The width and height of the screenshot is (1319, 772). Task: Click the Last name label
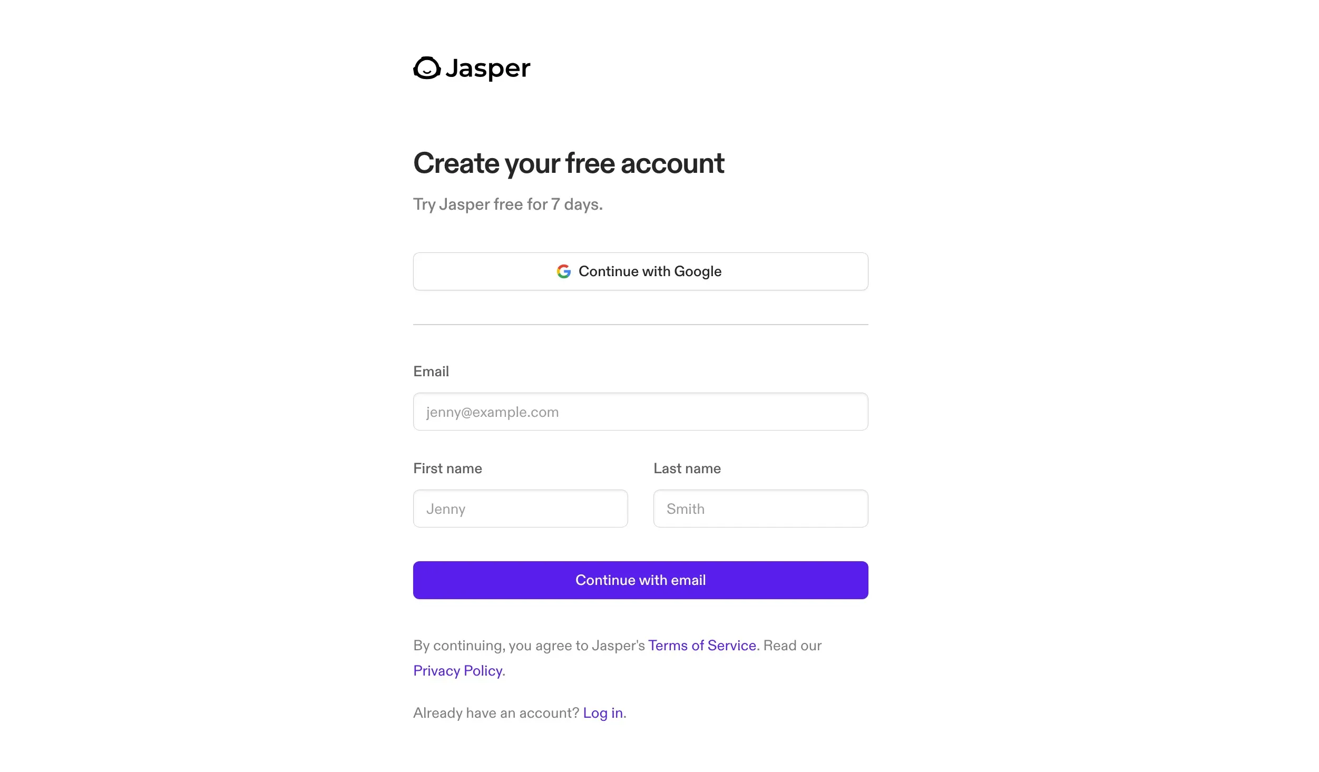[x=687, y=468]
